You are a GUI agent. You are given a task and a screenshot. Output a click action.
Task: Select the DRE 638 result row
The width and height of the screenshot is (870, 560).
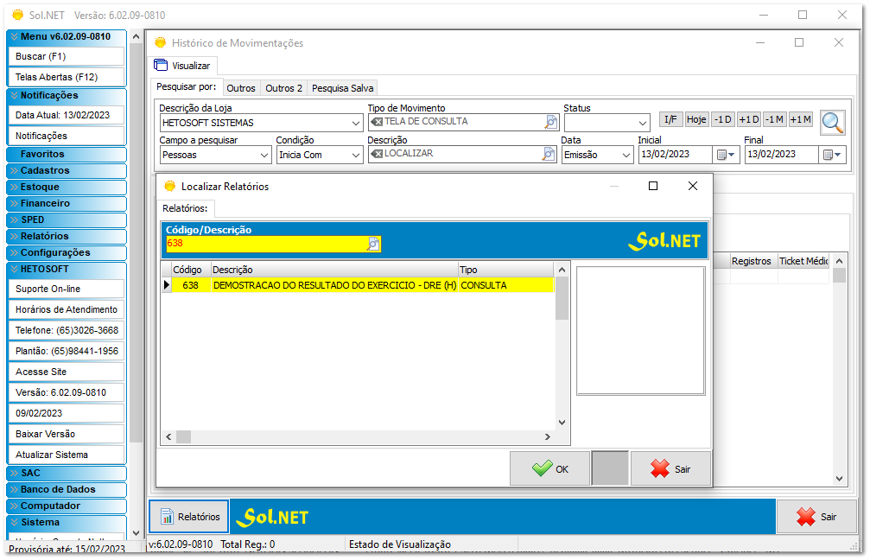[x=346, y=284]
